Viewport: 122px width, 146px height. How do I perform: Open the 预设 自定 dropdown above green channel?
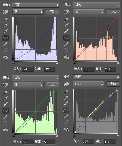[x=36, y=77]
